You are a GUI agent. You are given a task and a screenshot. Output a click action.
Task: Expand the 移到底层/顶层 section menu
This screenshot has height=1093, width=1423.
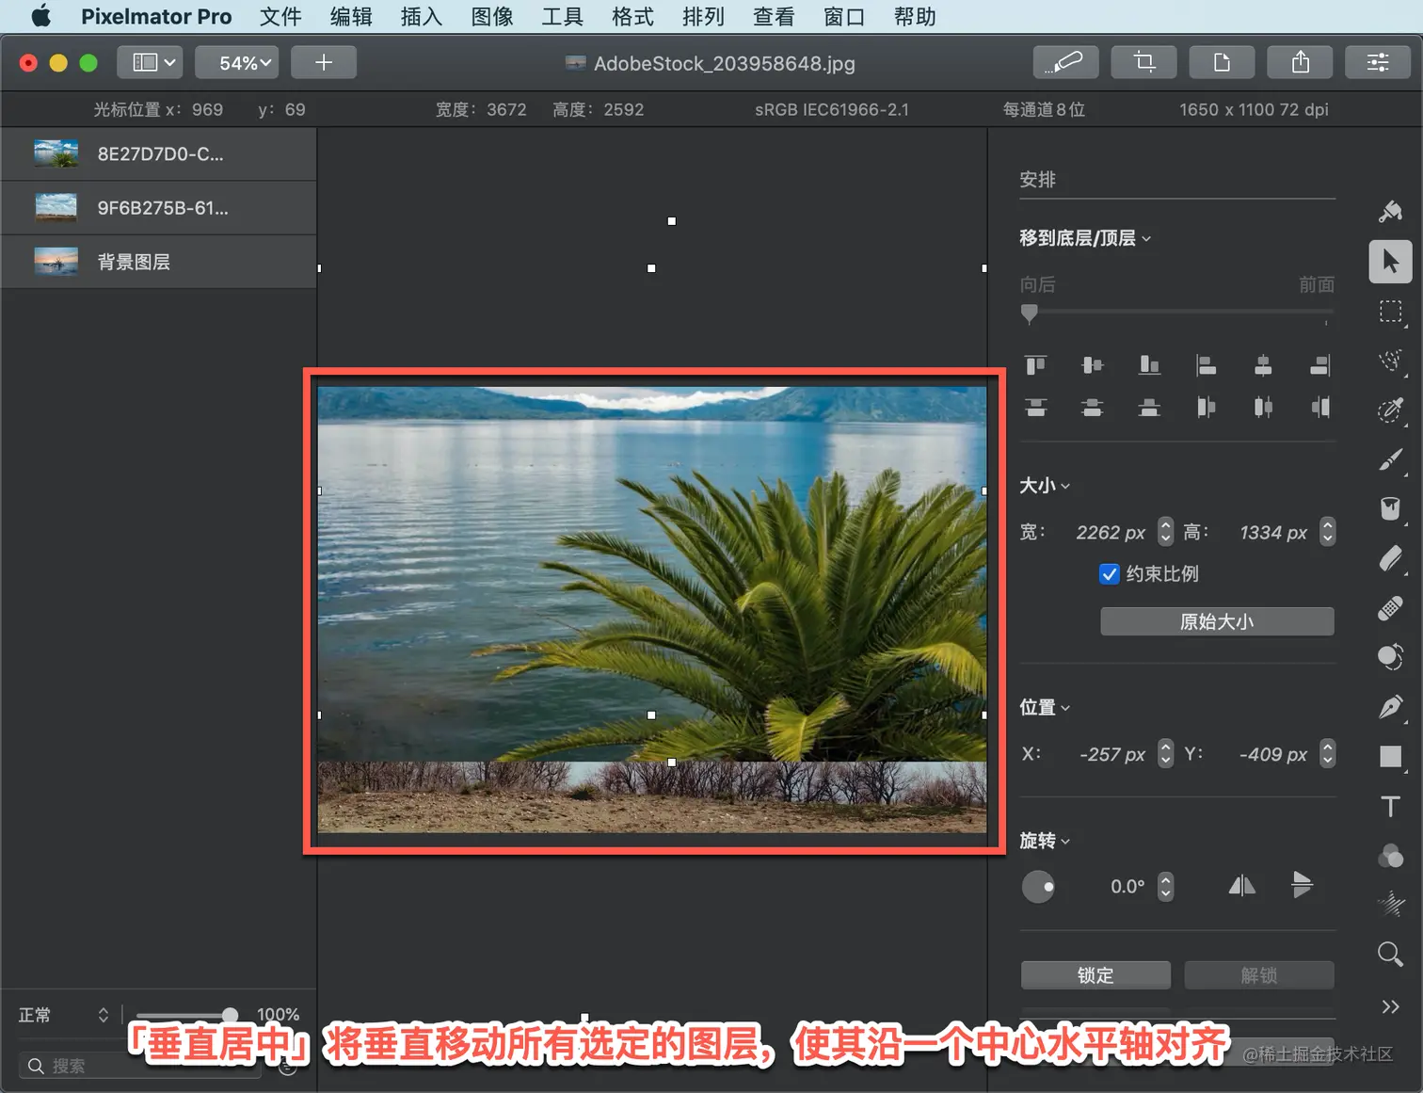tap(1085, 238)
